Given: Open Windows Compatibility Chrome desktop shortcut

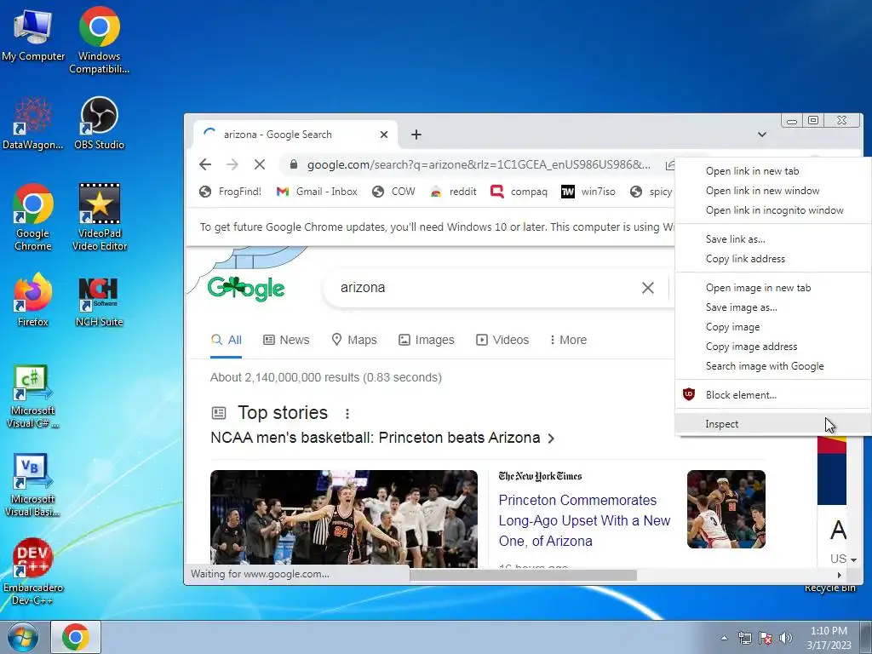Looking at the screenshot, I should pyautogui.click(x=99, y=40).
